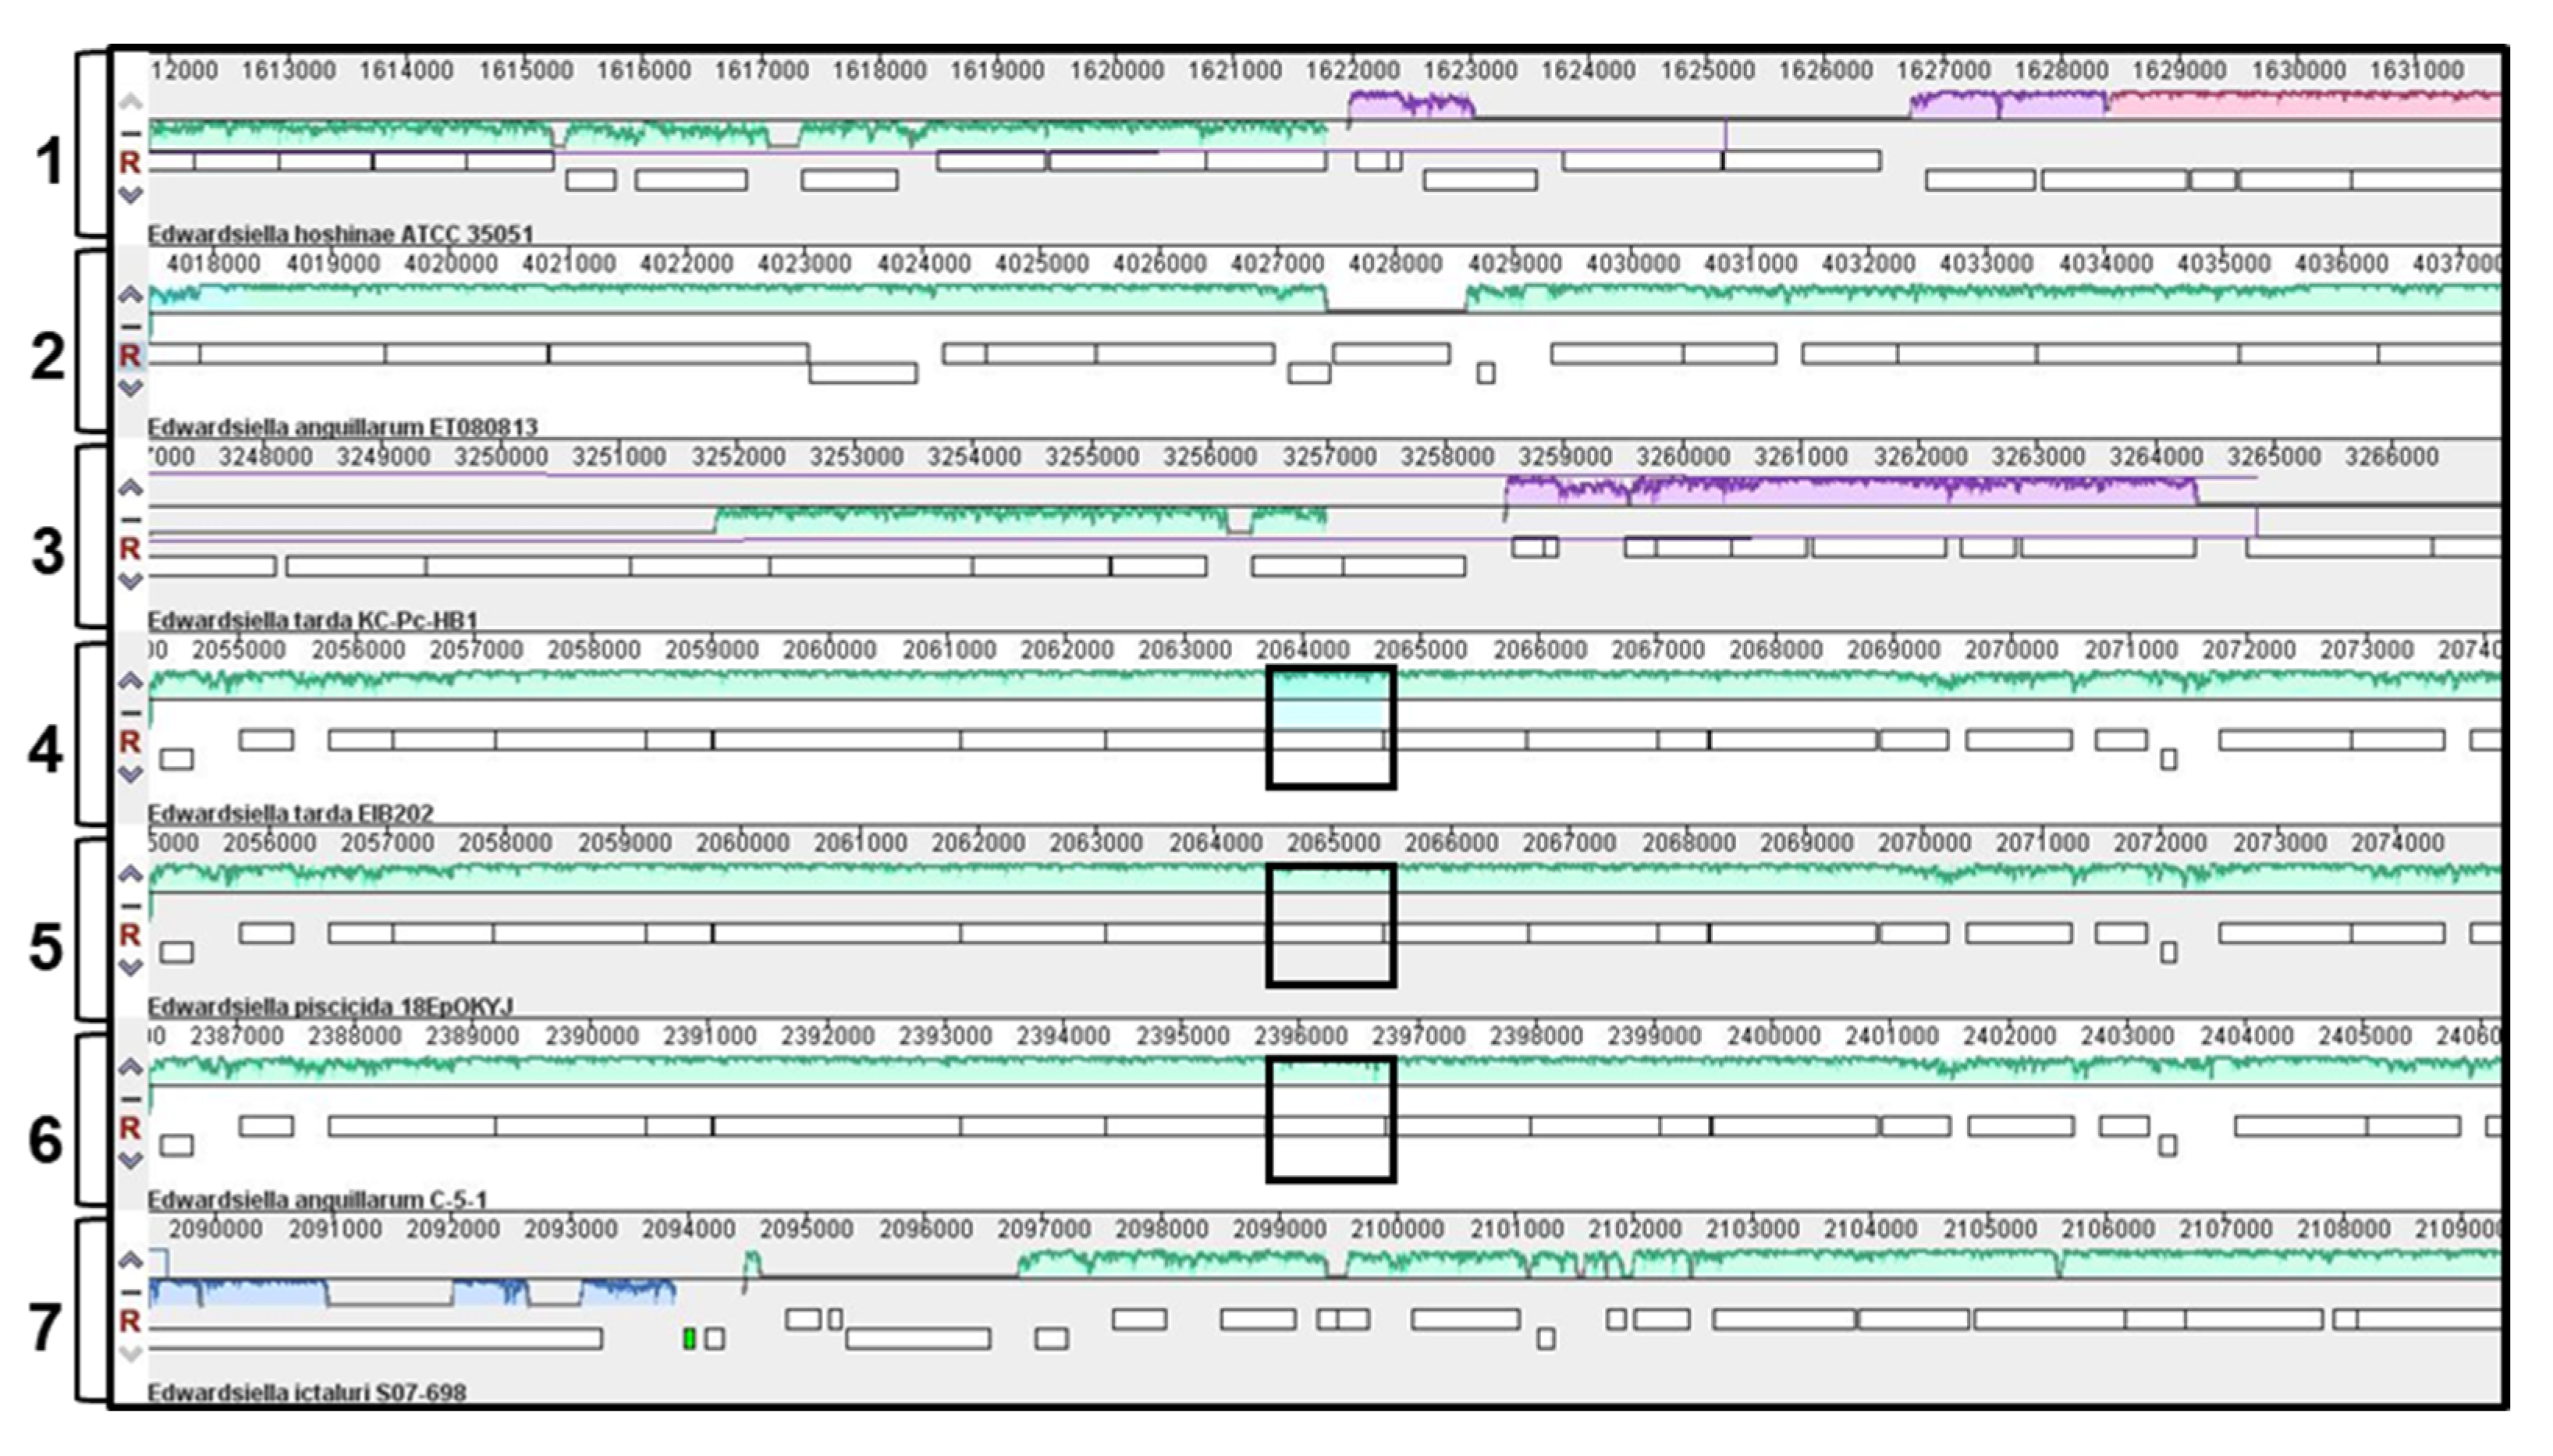Click R button for Edwardsiella tarda EIB202
The height and width of the screenshot is (1456, 2553).
click(130, 741)
